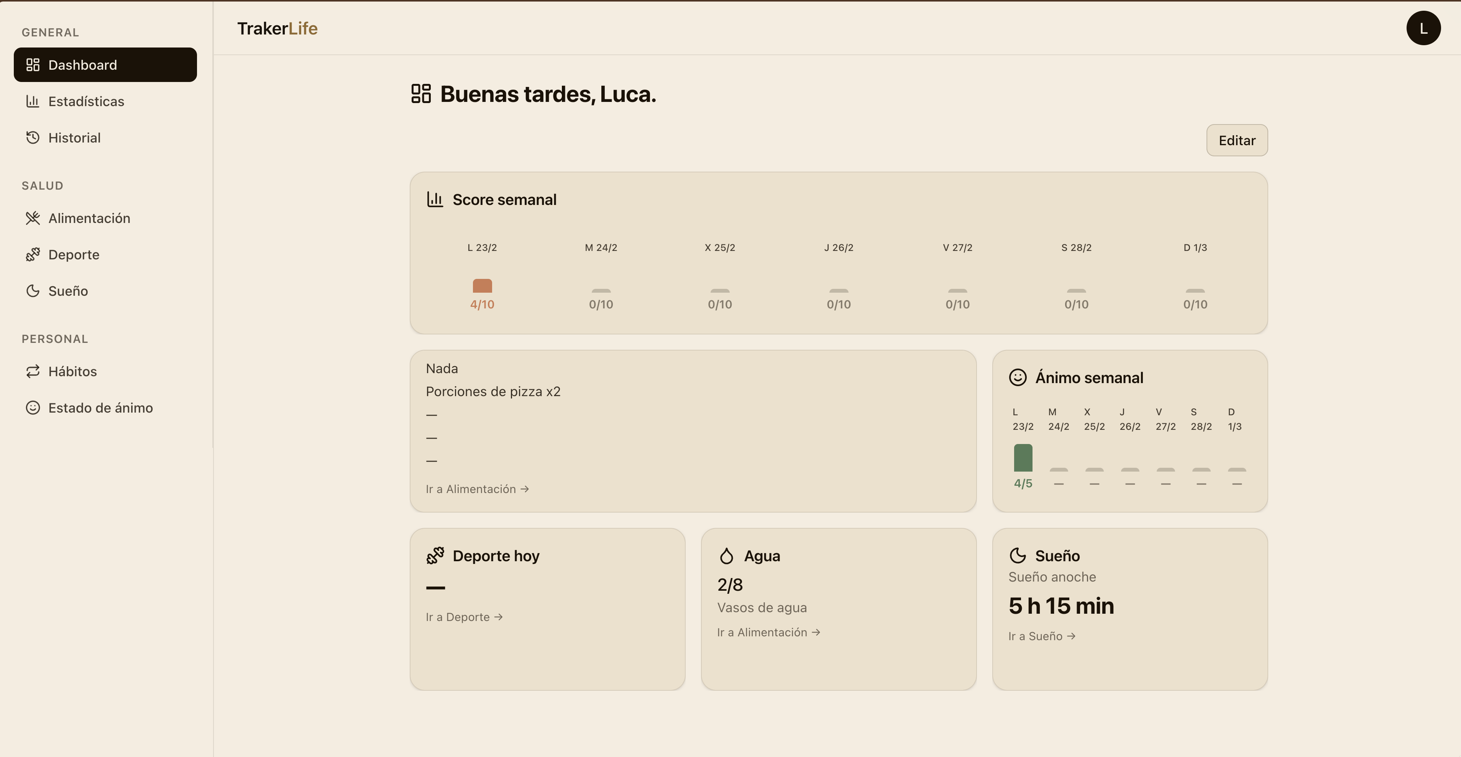Click the Historial clock icon

pyautogui.click(x=33, y=137)
